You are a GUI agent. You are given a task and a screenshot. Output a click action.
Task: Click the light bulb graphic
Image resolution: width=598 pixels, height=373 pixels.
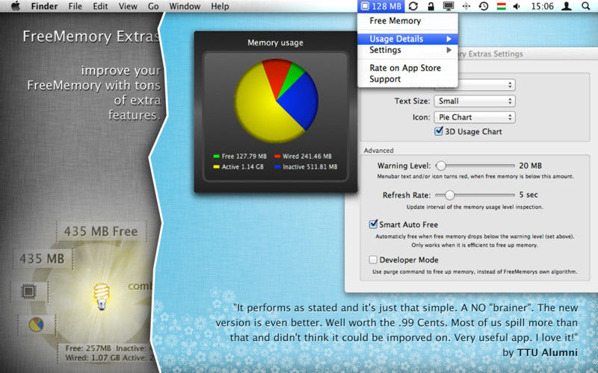[x=102, y=295]
